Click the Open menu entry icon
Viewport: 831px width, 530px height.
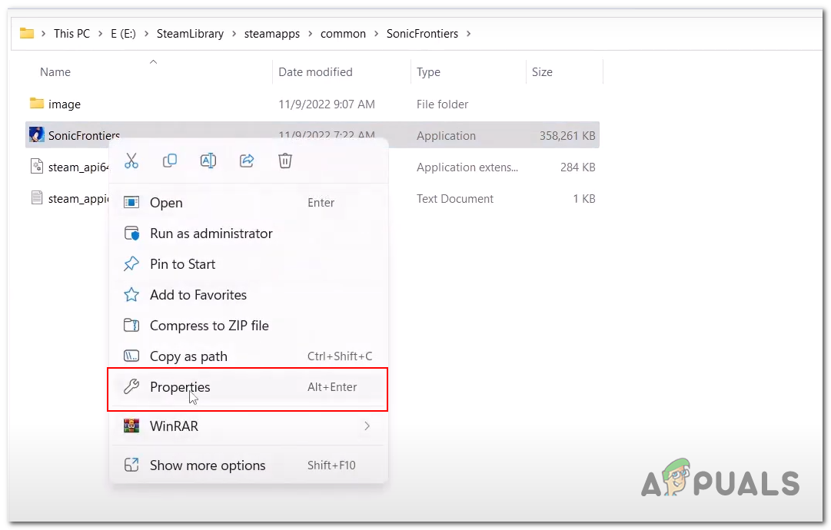tap(131, 202)
